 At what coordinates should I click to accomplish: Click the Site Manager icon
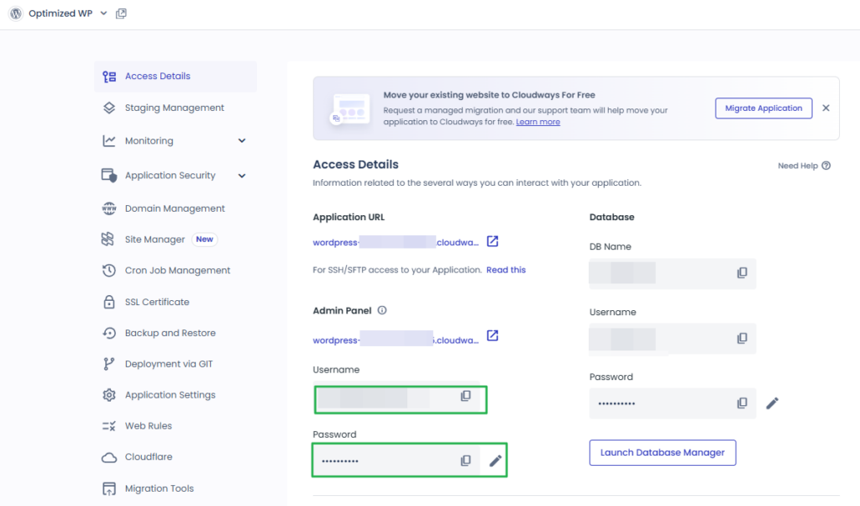point(108,240)
